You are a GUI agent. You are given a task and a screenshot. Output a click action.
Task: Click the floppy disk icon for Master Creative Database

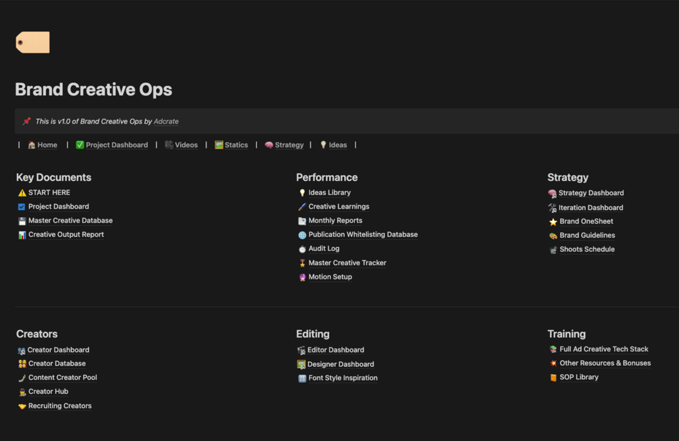(x=22, y=221)
